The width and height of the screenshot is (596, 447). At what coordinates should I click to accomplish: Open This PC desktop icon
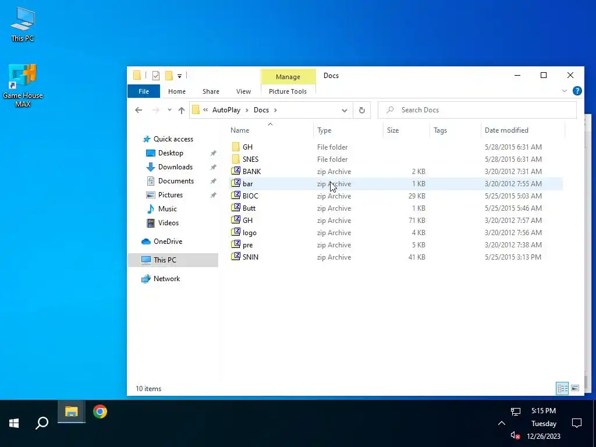click(x=23, y=24)
